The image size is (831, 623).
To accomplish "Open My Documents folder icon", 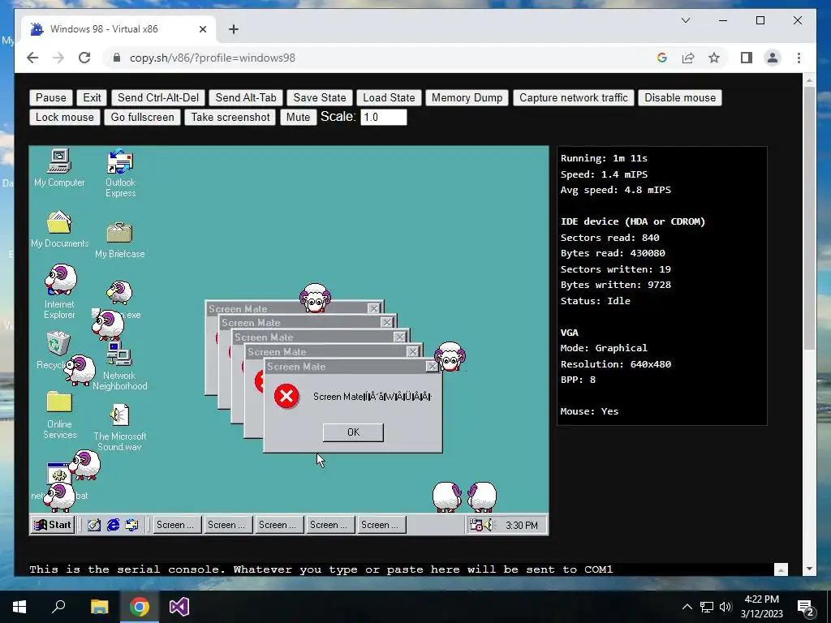I will point(58,230).
